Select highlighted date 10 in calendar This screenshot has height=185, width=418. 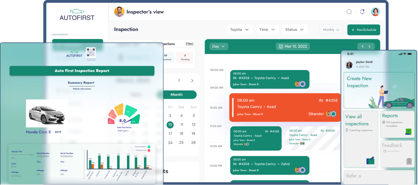(x=170, y=125)
